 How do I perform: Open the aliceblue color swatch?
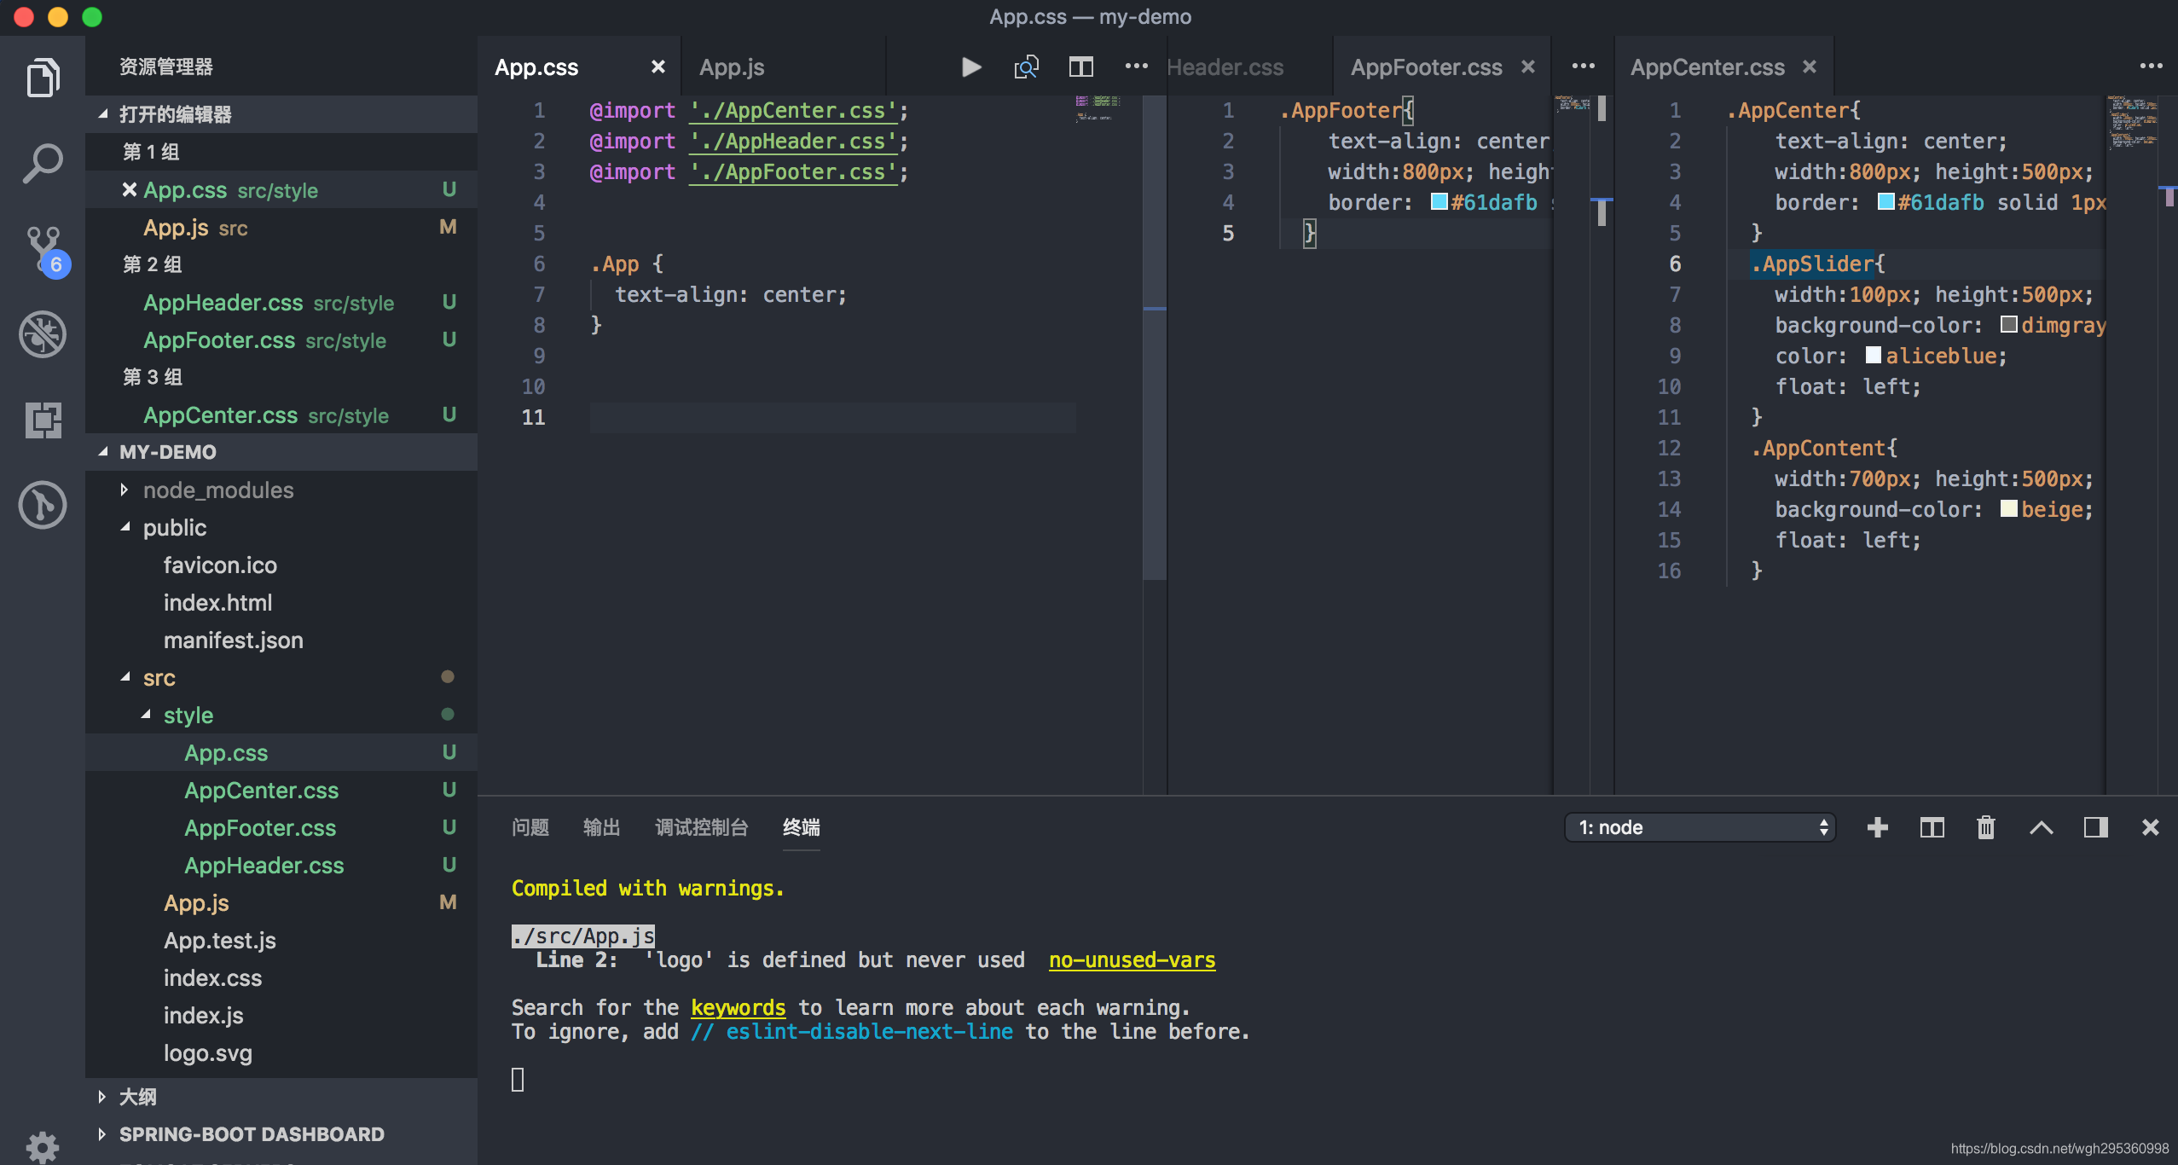(1874, 356)
